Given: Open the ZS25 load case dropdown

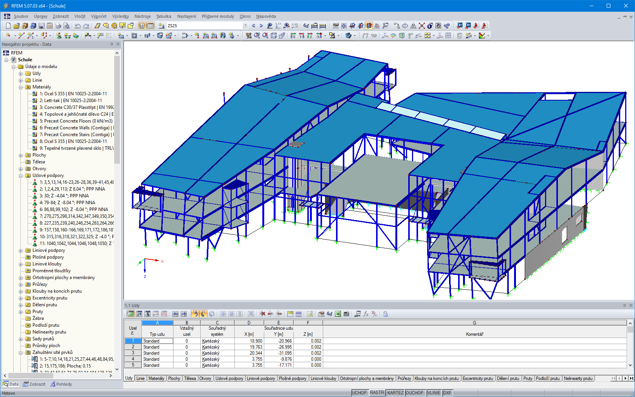Looking at the screenshot, I should tap(246, 26).
